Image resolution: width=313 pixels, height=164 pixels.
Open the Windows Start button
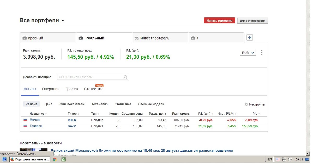(4, 159)
